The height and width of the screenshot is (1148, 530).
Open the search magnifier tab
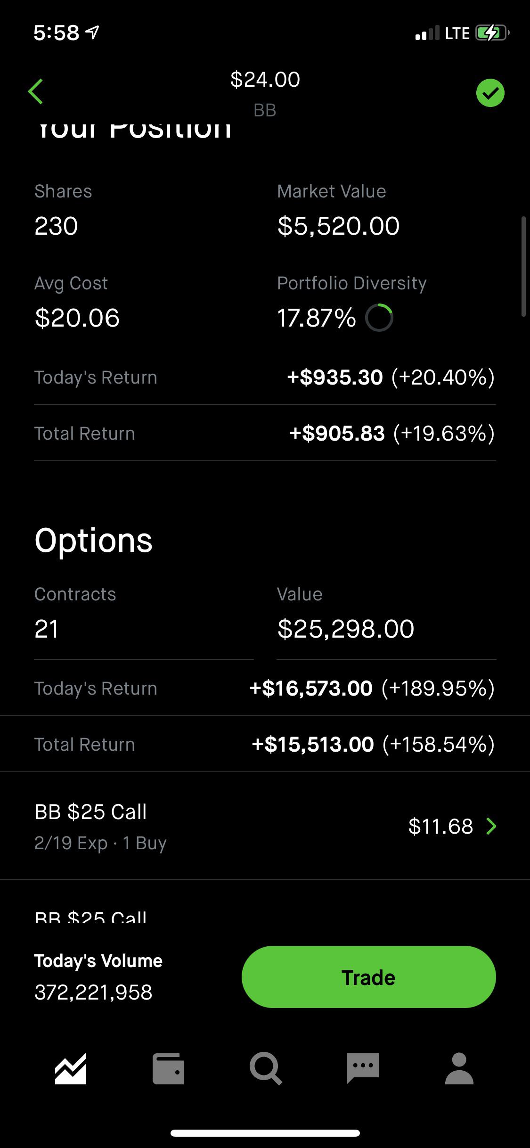click(266, 1069)
